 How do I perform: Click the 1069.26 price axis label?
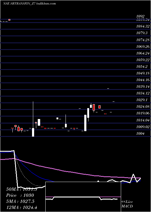pos(143,47)
